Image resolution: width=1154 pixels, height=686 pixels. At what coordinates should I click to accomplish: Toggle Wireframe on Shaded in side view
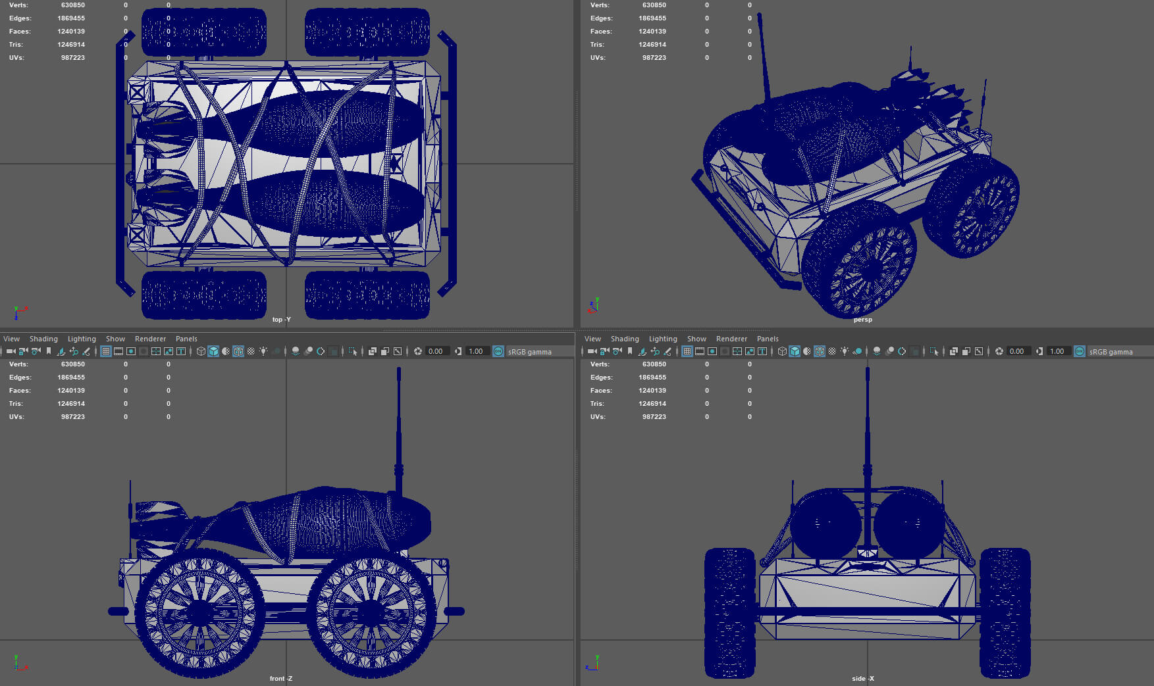click(820, 351)
